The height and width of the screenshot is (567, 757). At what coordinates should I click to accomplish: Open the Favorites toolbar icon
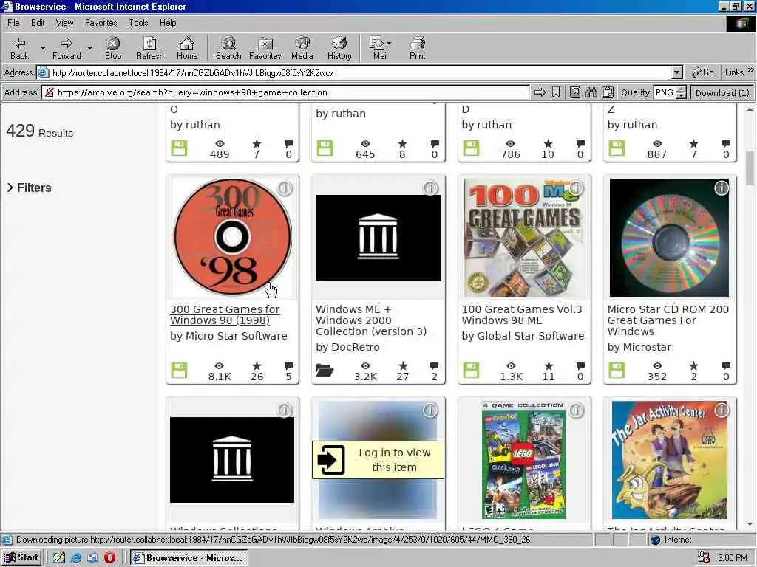(265, 48)
